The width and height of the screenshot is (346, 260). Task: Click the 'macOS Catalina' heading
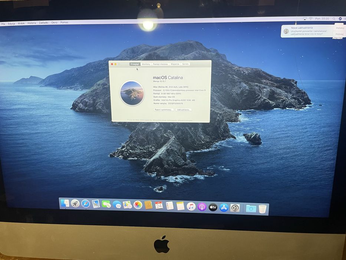168,78
